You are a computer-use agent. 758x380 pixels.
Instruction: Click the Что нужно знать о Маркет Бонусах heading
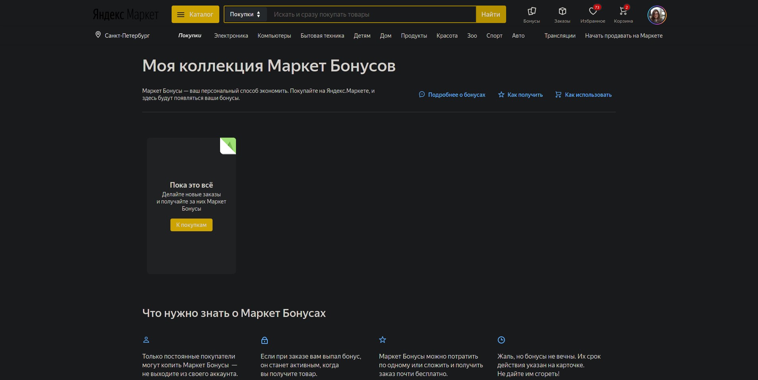(x=234, y=313)
